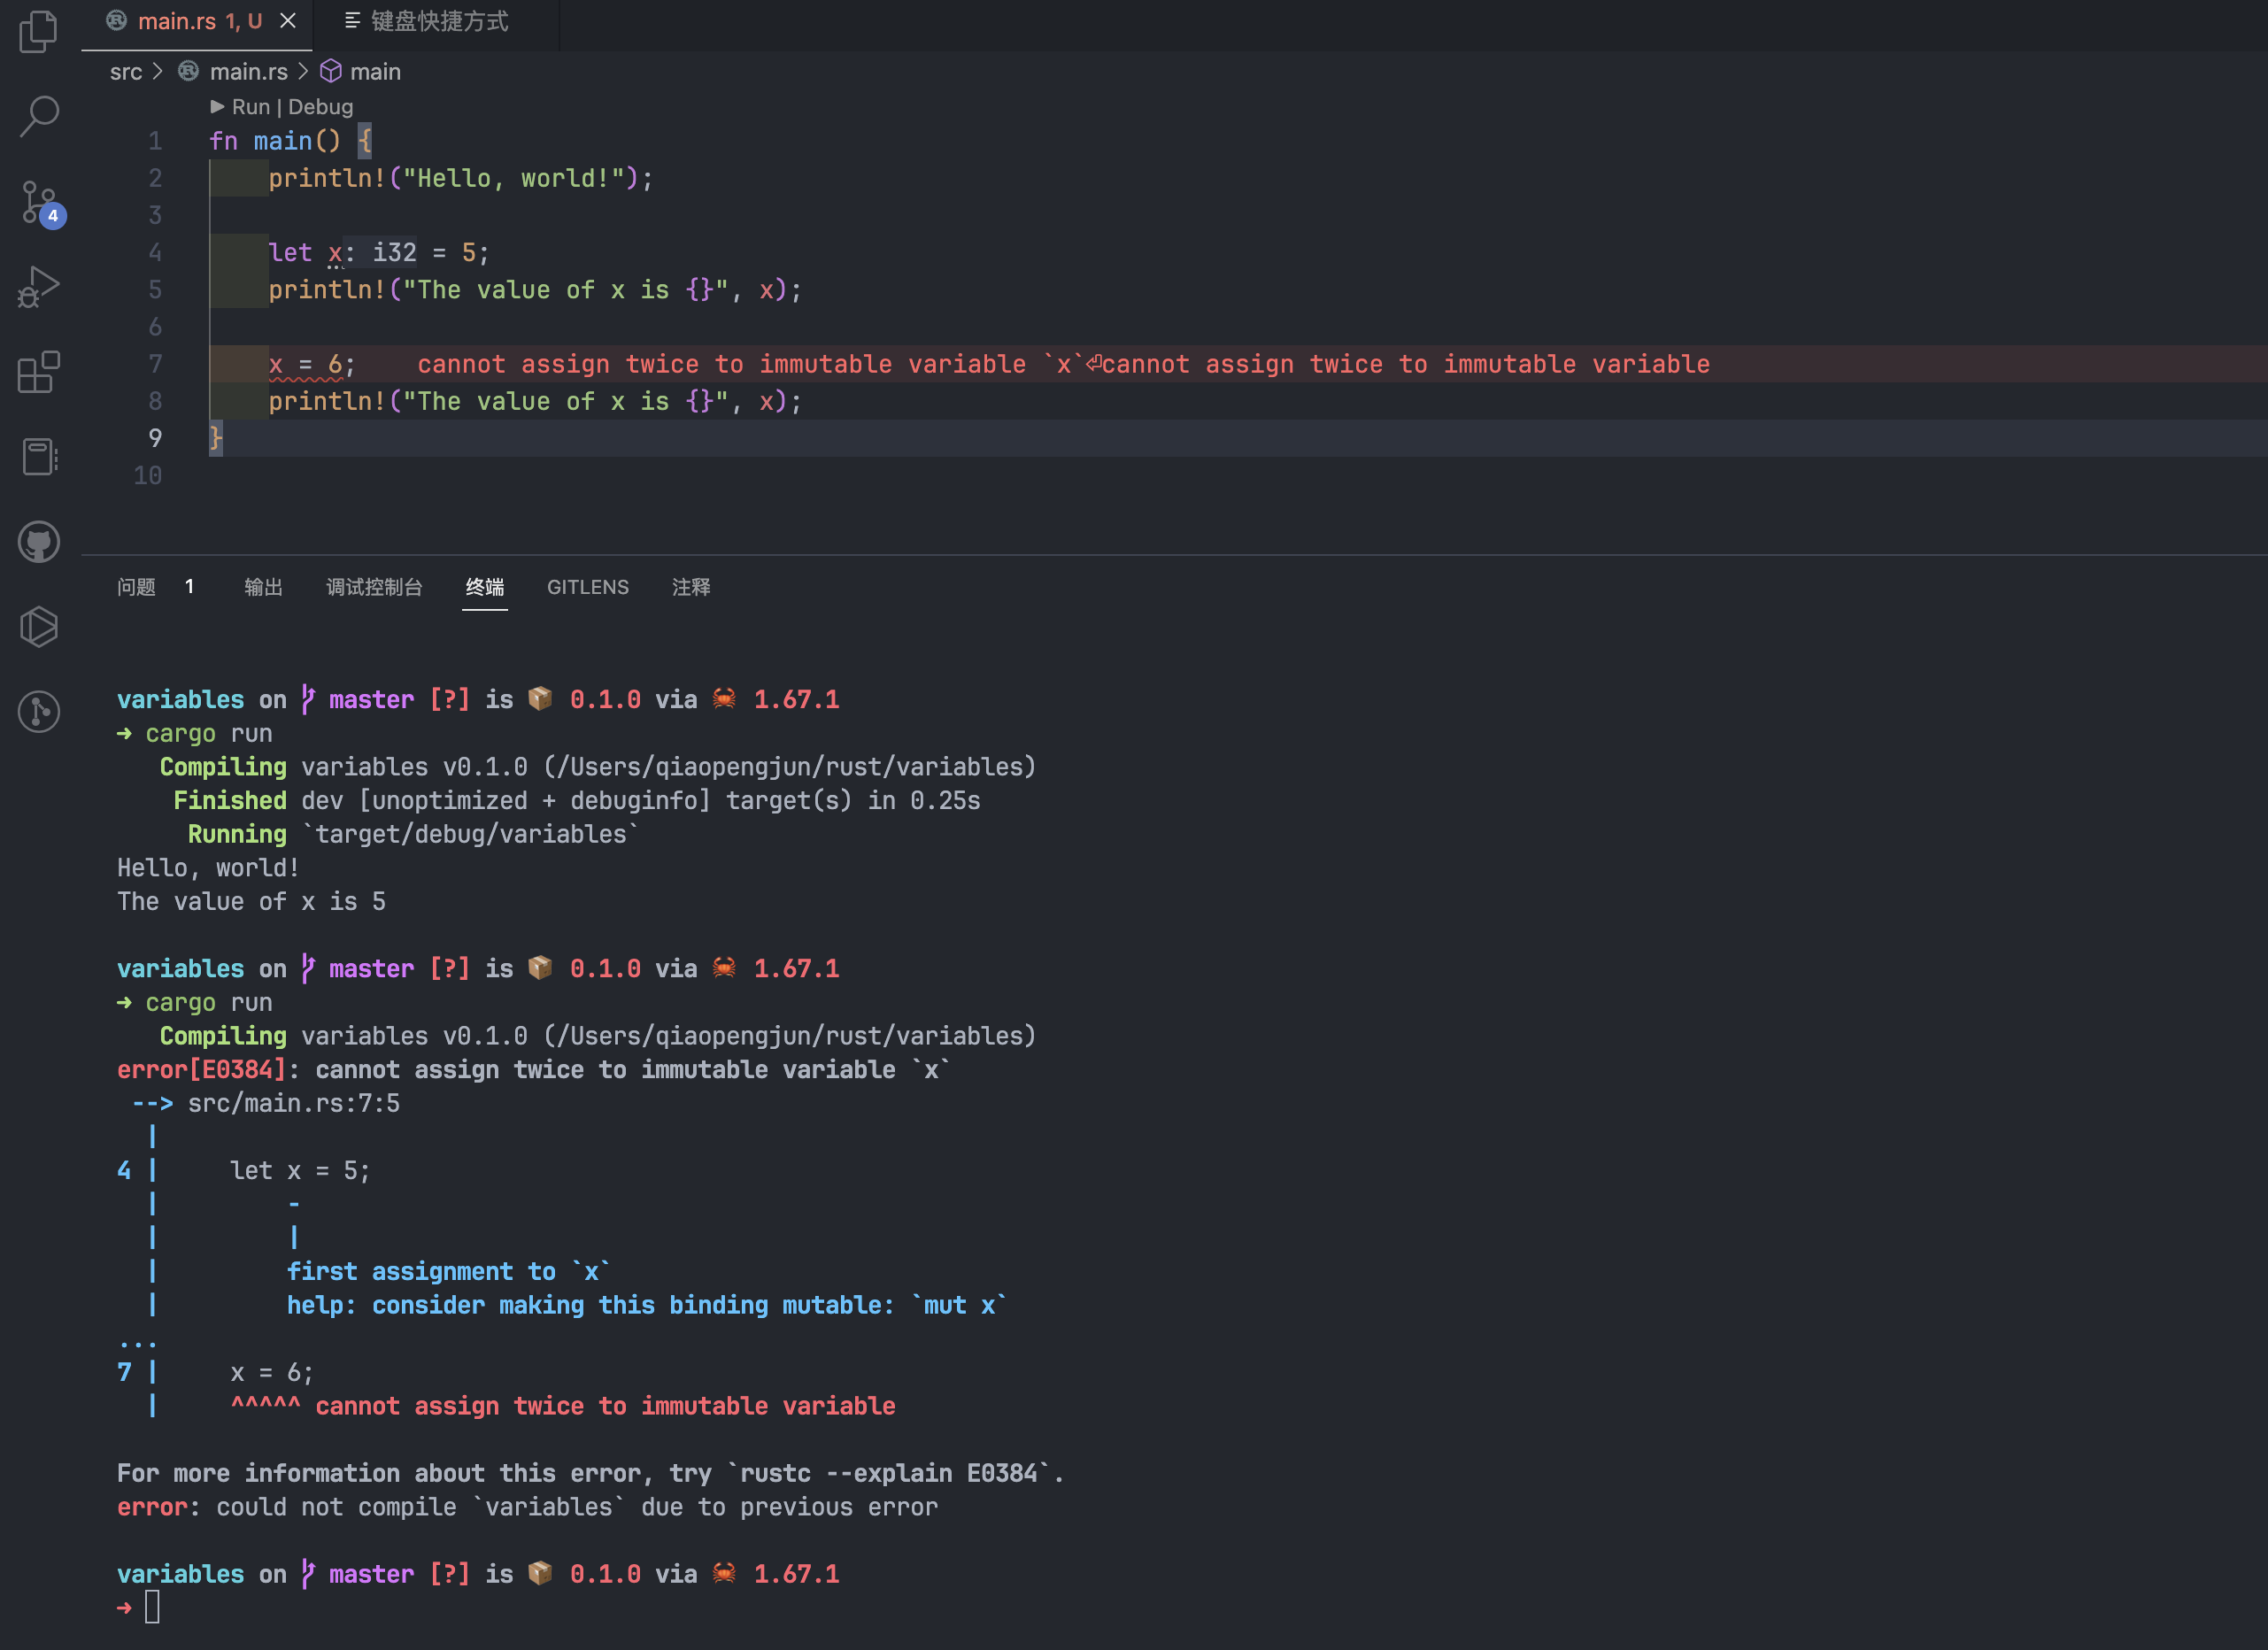2268x1650 pixels.
Task: Open the 输出 panel tab
Action: click(263, 587)
